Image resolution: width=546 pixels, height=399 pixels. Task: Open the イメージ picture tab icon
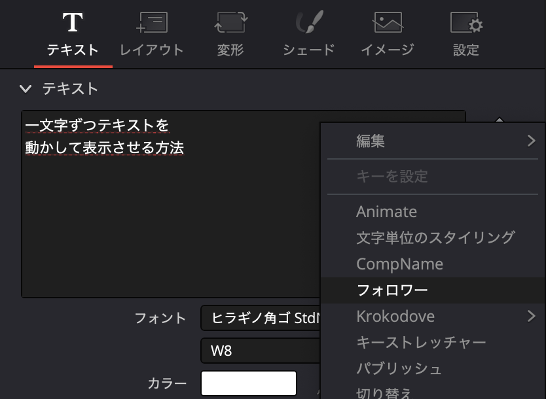pos(388,22)
